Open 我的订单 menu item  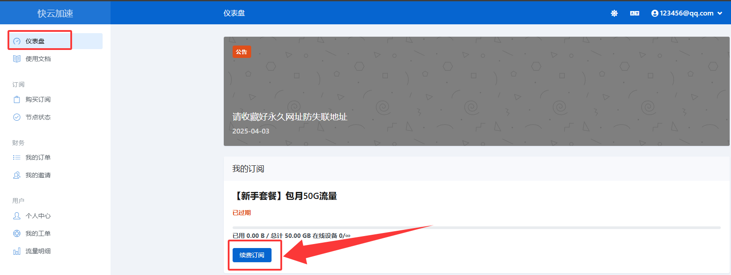tap(55, 157)
